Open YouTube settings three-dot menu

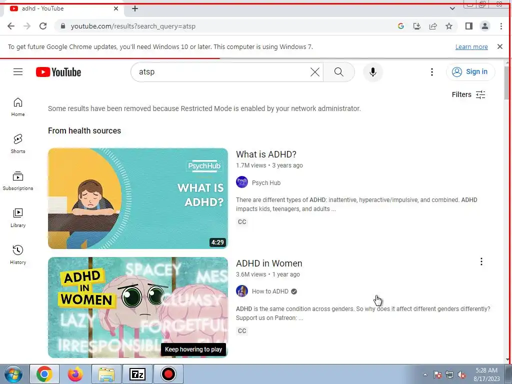(431, 72)
